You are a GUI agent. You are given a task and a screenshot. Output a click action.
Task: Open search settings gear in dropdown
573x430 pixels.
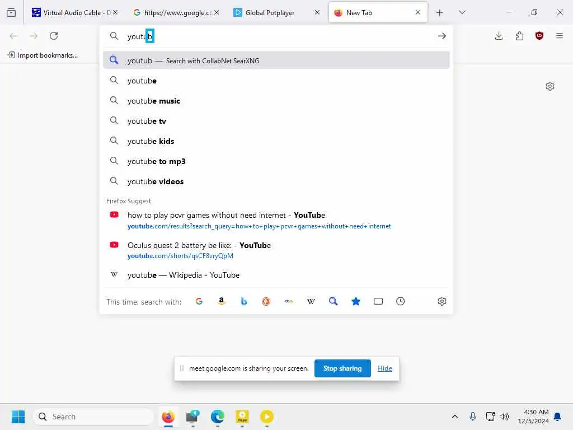442,301
